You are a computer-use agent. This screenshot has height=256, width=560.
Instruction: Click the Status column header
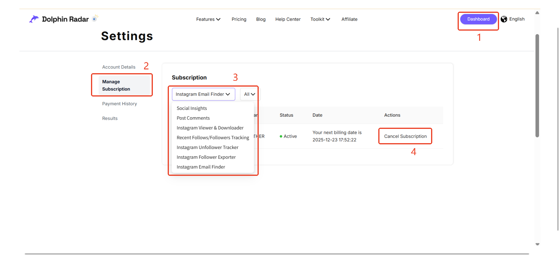click(x=286, y=115)
